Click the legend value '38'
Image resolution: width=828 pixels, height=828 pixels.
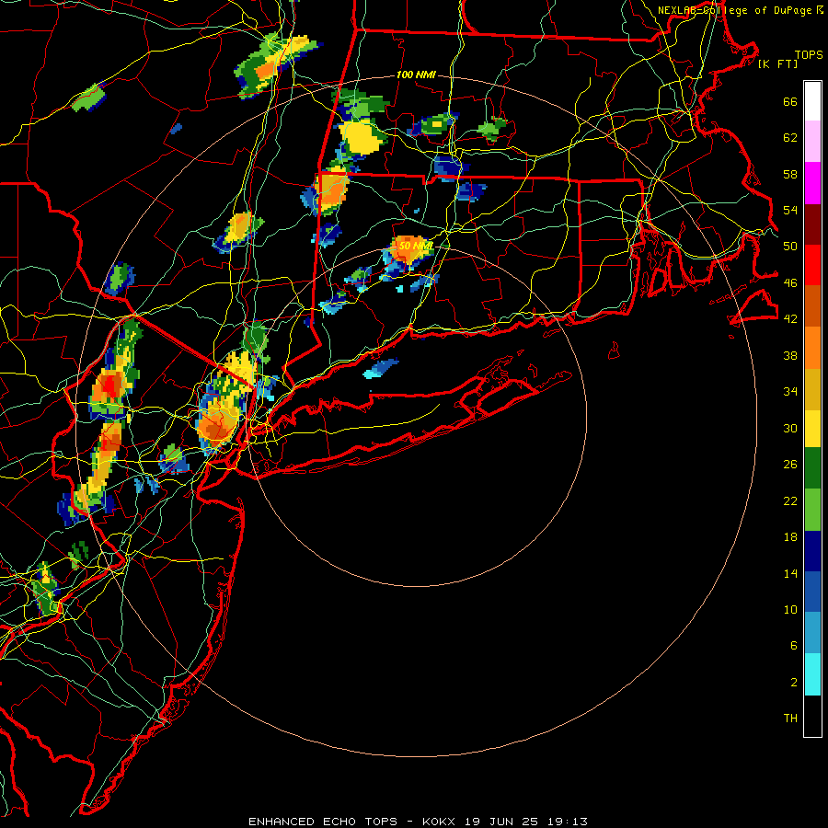[x=790, y=355]
